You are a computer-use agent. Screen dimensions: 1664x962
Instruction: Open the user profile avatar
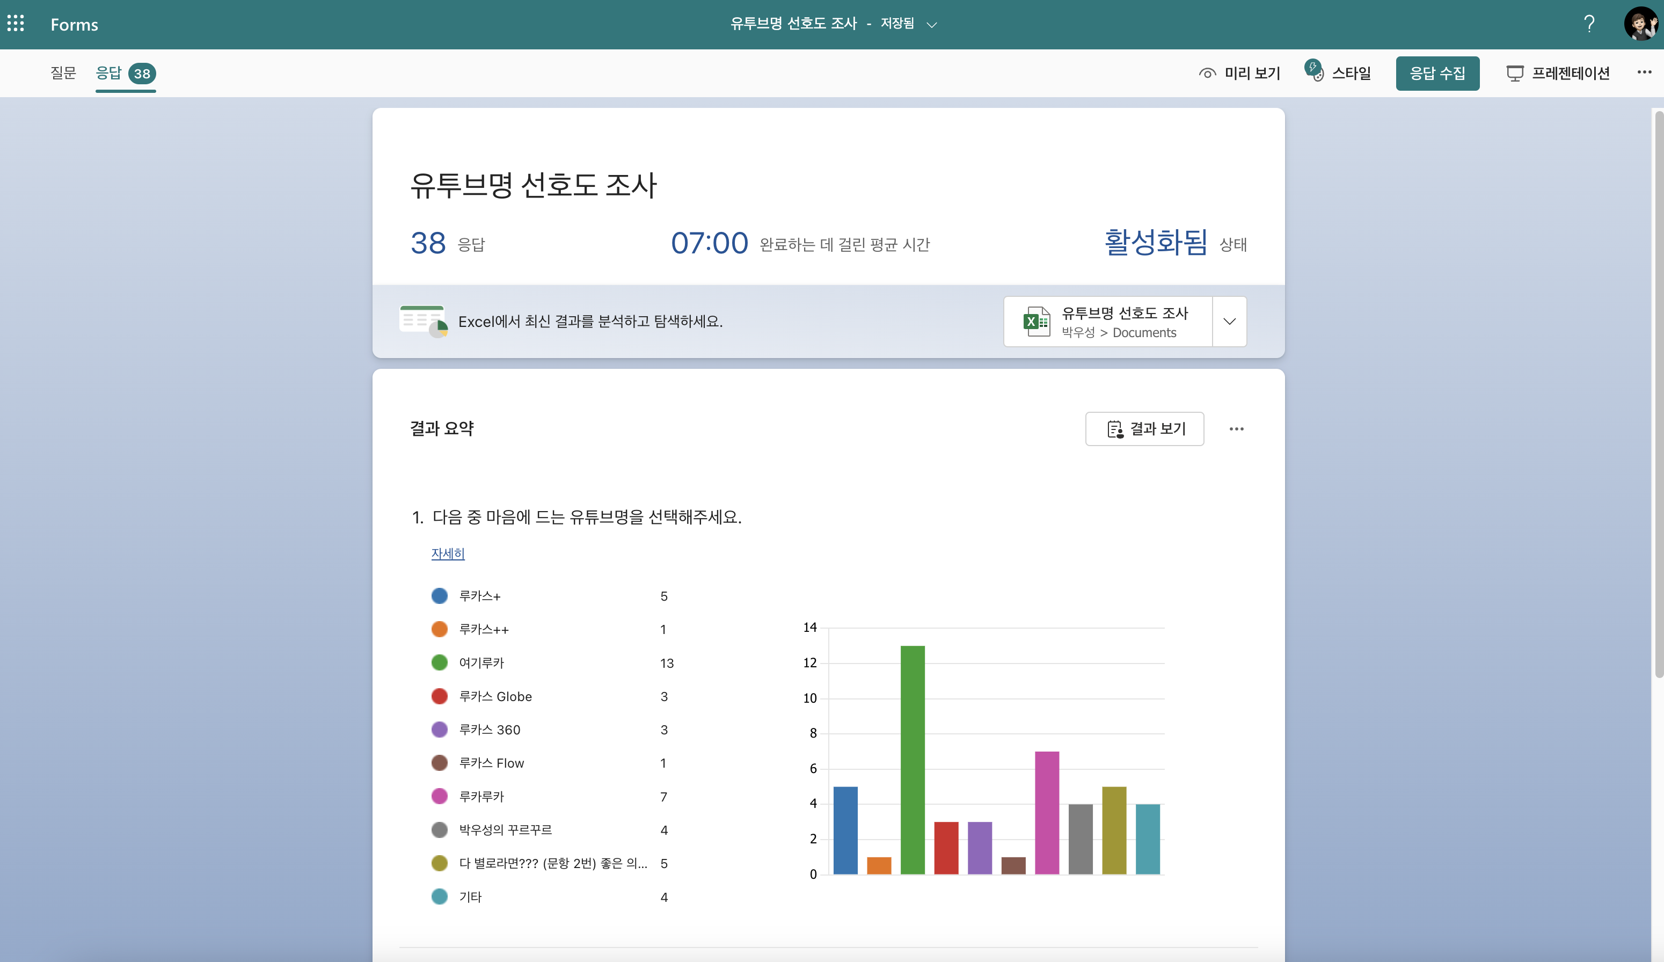1640,24
